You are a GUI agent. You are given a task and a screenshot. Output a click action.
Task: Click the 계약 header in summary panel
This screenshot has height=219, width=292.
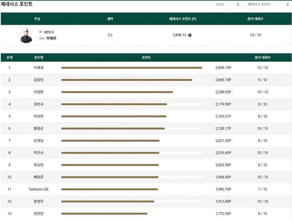(109, 19)
